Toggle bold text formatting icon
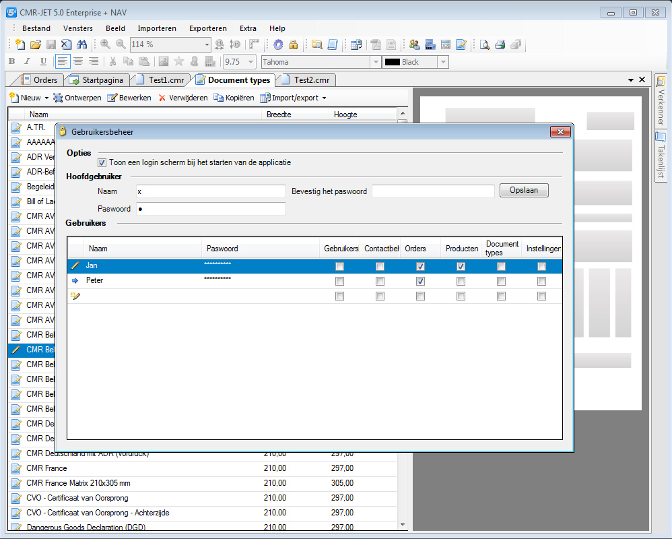672x539 pixels. pos(11,62)
